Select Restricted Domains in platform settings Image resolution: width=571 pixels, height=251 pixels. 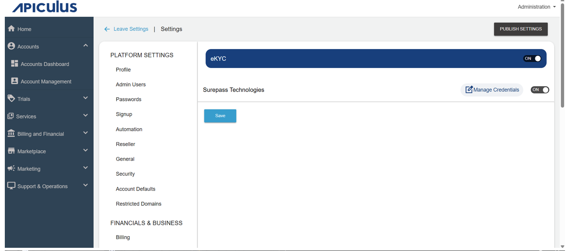(138, 204)
